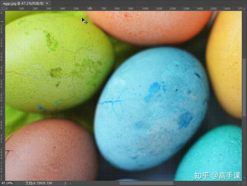Click the 500 mark on horizontal ruler
The image size is (247, 186).
point(77,9)
